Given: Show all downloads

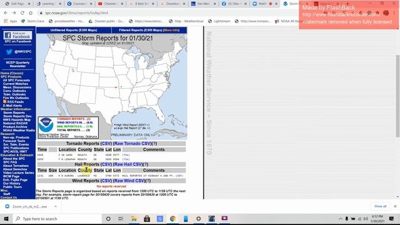Looking at the screenshot, I should [381, 206].
